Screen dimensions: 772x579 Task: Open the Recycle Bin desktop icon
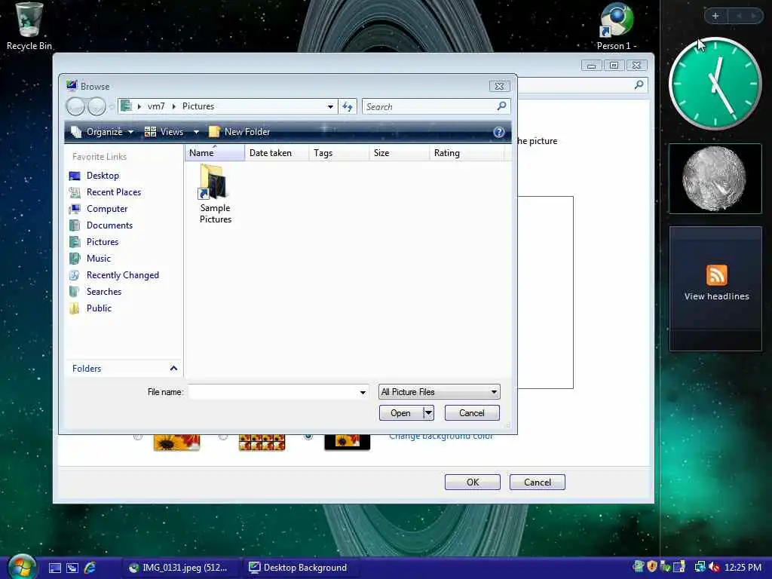coord(29,26)
